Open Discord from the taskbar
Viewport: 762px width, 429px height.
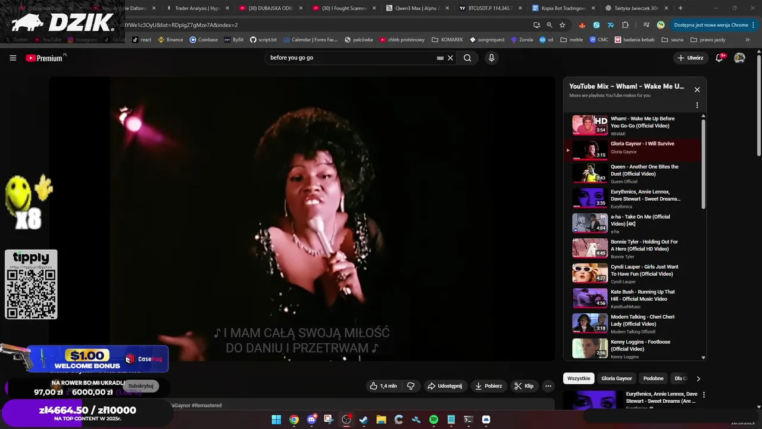point(311,419)
